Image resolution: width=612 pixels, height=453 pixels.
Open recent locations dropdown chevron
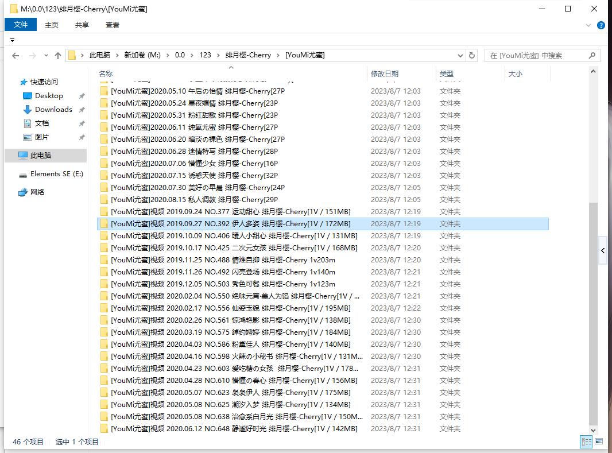click(46, 56)
